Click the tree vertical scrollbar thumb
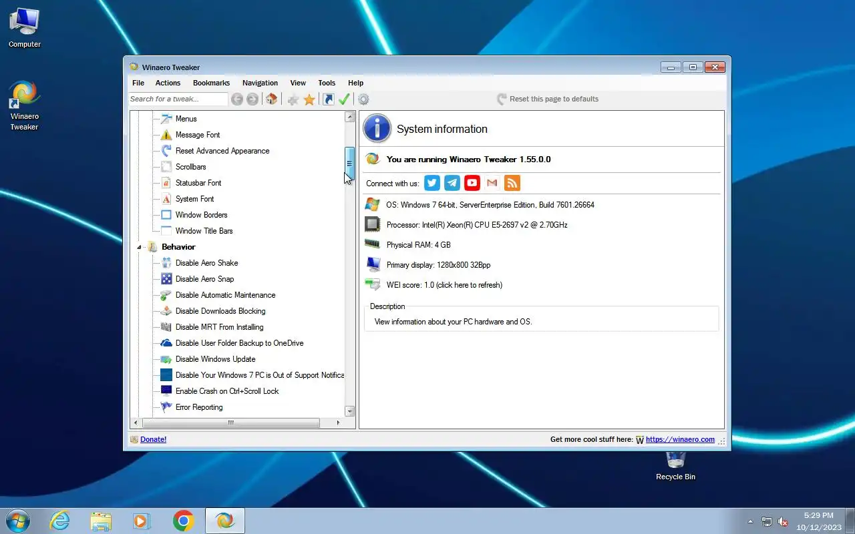 point(349,164)
